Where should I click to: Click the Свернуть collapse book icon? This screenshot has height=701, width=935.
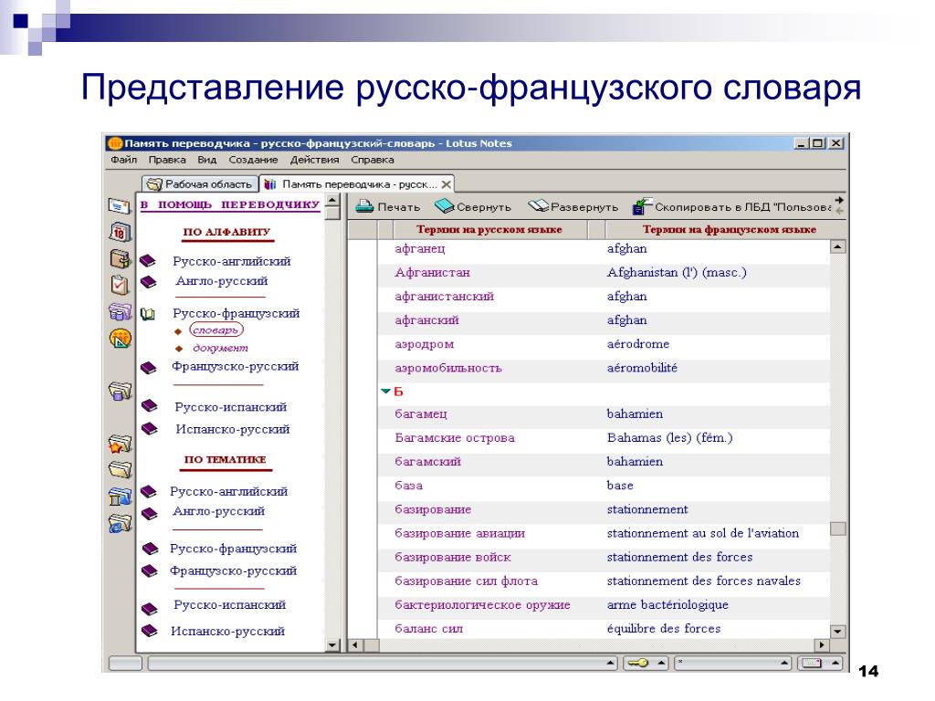tap(445, 207)
